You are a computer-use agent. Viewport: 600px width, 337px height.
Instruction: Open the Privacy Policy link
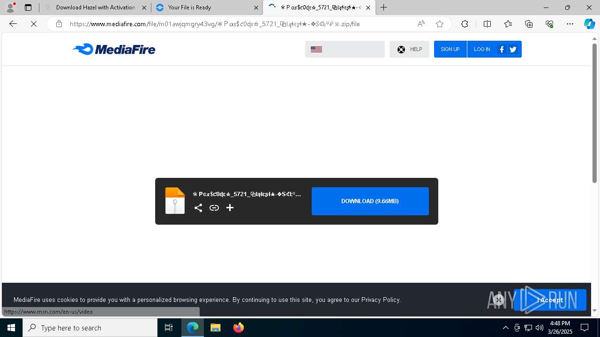click(x=380, y=300)
